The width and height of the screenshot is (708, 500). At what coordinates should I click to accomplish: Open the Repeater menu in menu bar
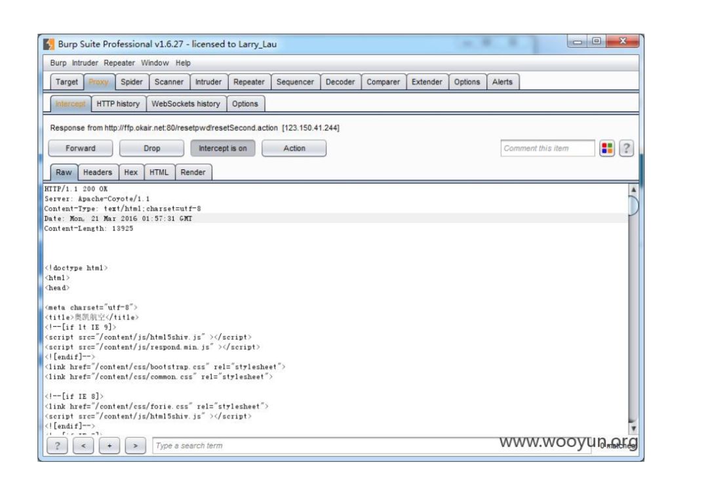pyautogui.click(x=119, y=63)
